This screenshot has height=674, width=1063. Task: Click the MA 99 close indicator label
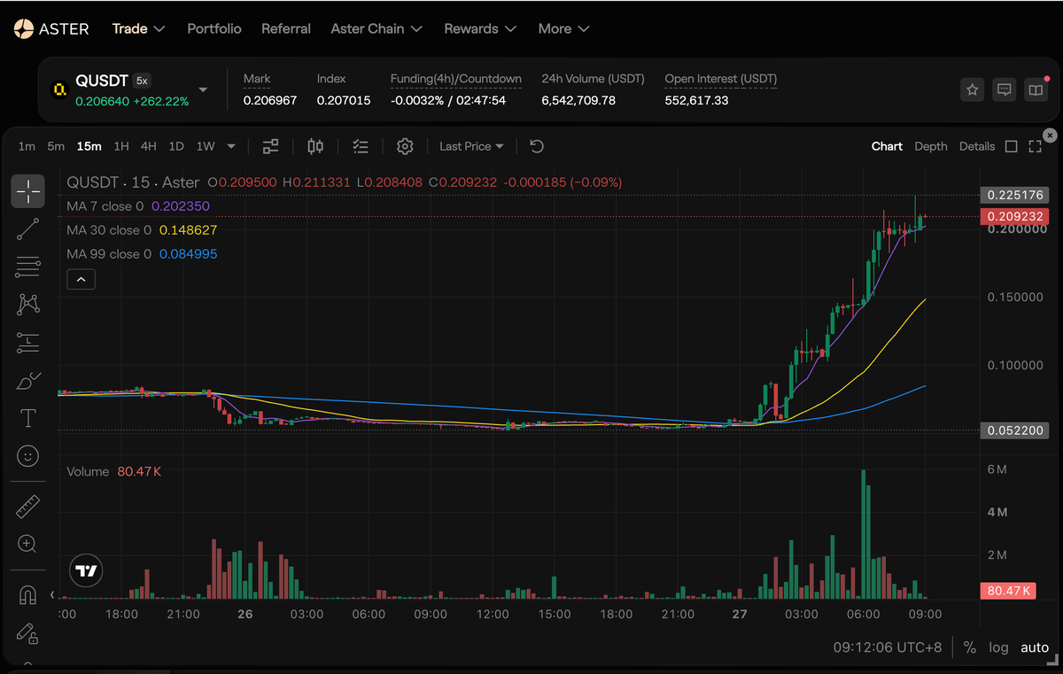click(x=109, y=254)
